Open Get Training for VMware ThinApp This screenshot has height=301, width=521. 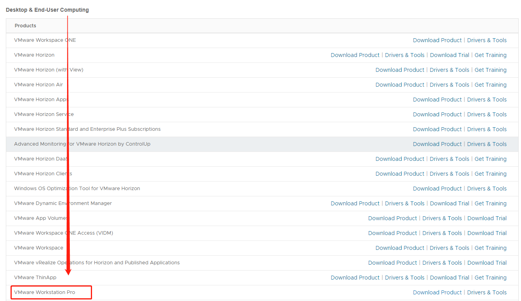point(490,278)
